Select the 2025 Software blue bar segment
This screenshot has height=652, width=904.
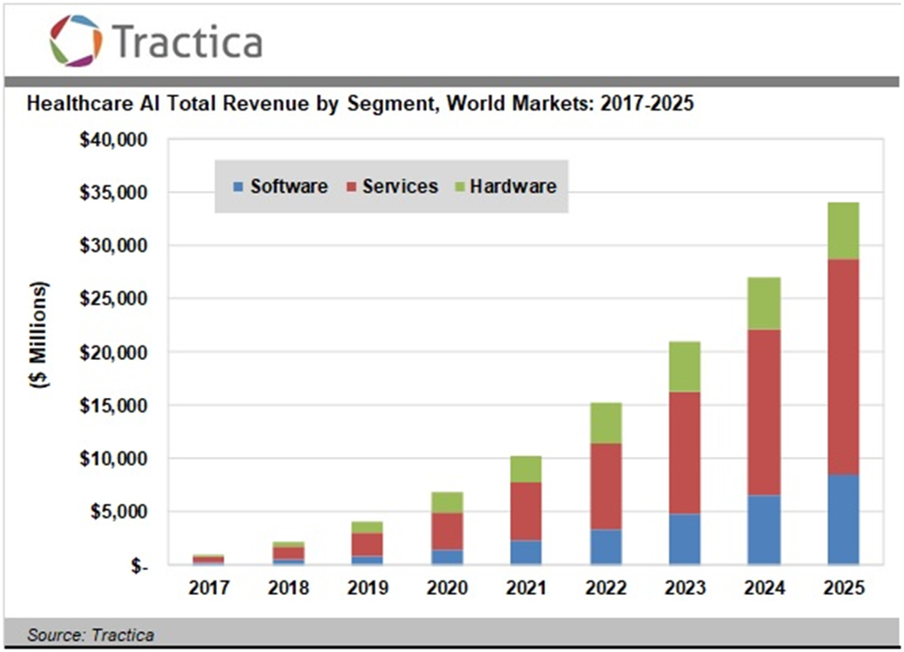point(843,519)
